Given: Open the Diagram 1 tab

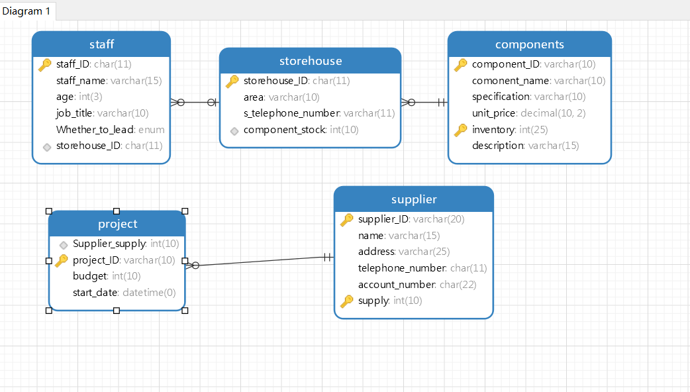Looking at the screenshot, I should click(x=27, y=11).
